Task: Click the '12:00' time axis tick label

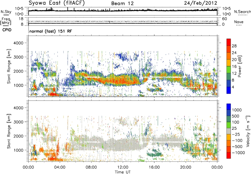Action: (123, 167)
